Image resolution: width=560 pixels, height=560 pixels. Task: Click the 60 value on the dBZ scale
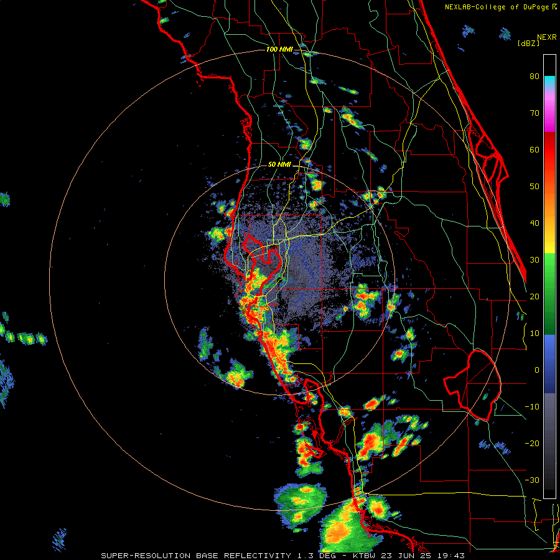534,149
